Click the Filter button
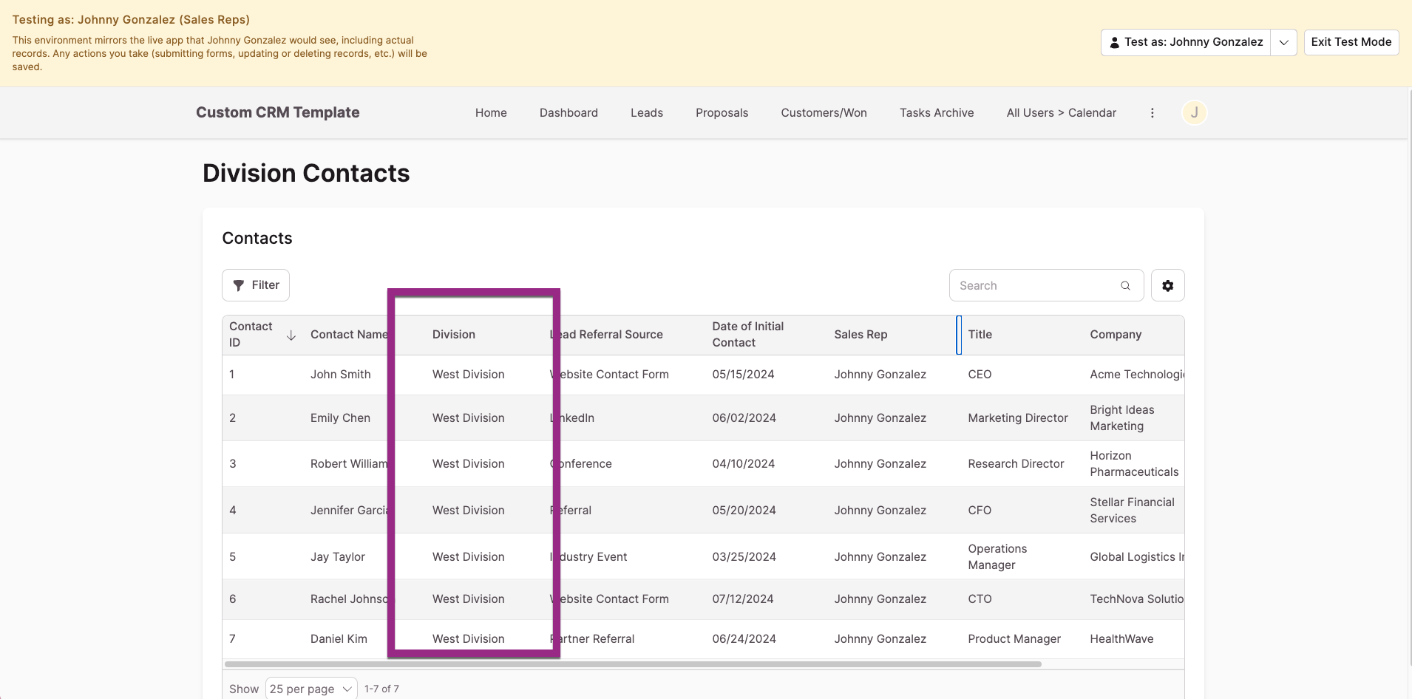The height and width of the screenshot is (699, 1412). pos(256,286)
